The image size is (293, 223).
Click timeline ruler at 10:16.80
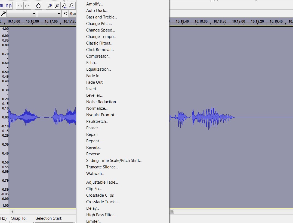32,21
